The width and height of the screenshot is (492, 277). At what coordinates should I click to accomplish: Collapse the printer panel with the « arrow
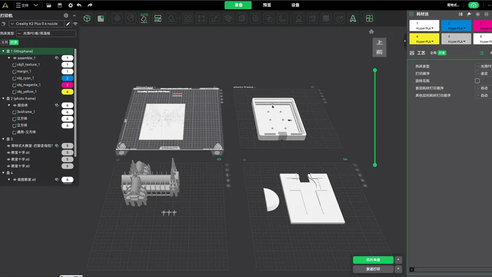(x=74, y=15)
